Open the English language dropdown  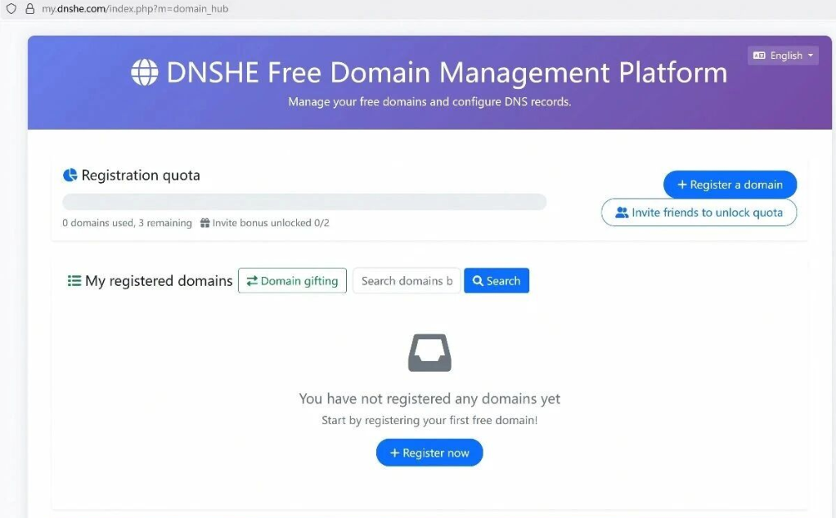[783, 56]
